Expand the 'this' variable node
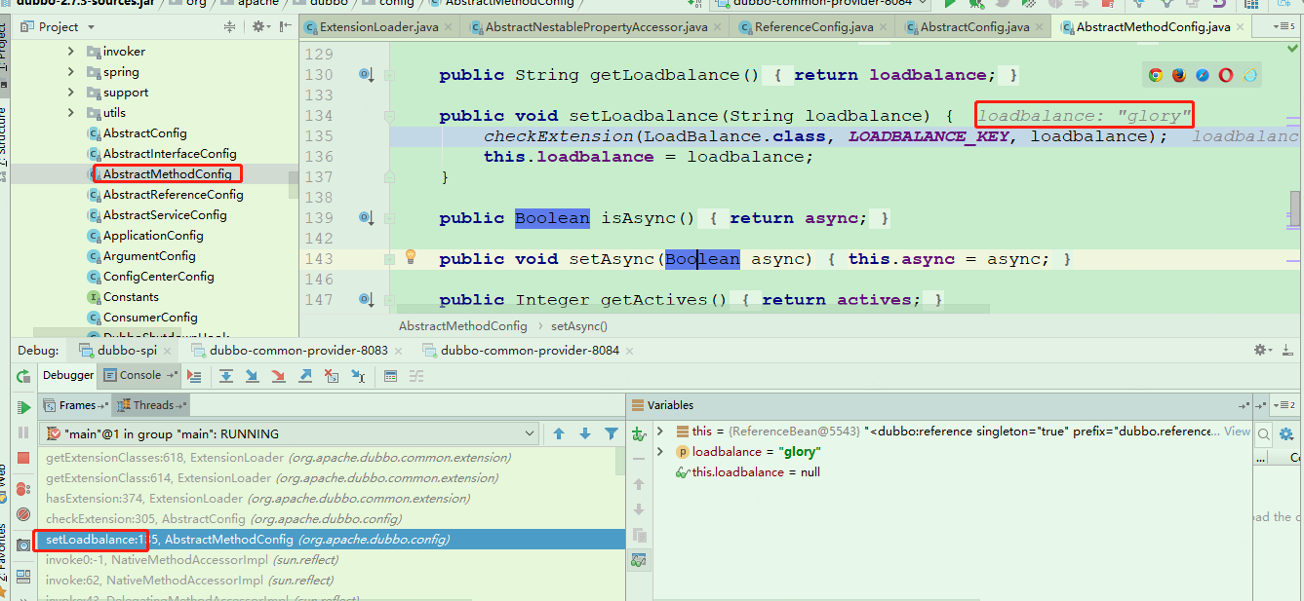1304x601 pixels. 660,431
